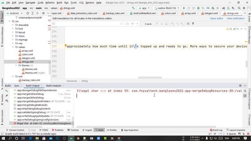Run the app with the green play button
This screenshot has height=141, width=251.
coord(184,8)
